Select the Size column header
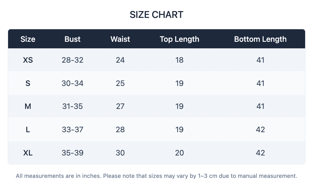312x188 pixels. (28, 39)
